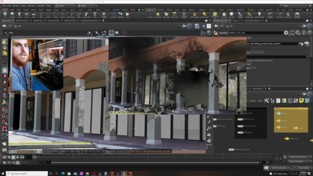
Task: Create a Sphere from the shelf
Action: click(x=12, y=15)
